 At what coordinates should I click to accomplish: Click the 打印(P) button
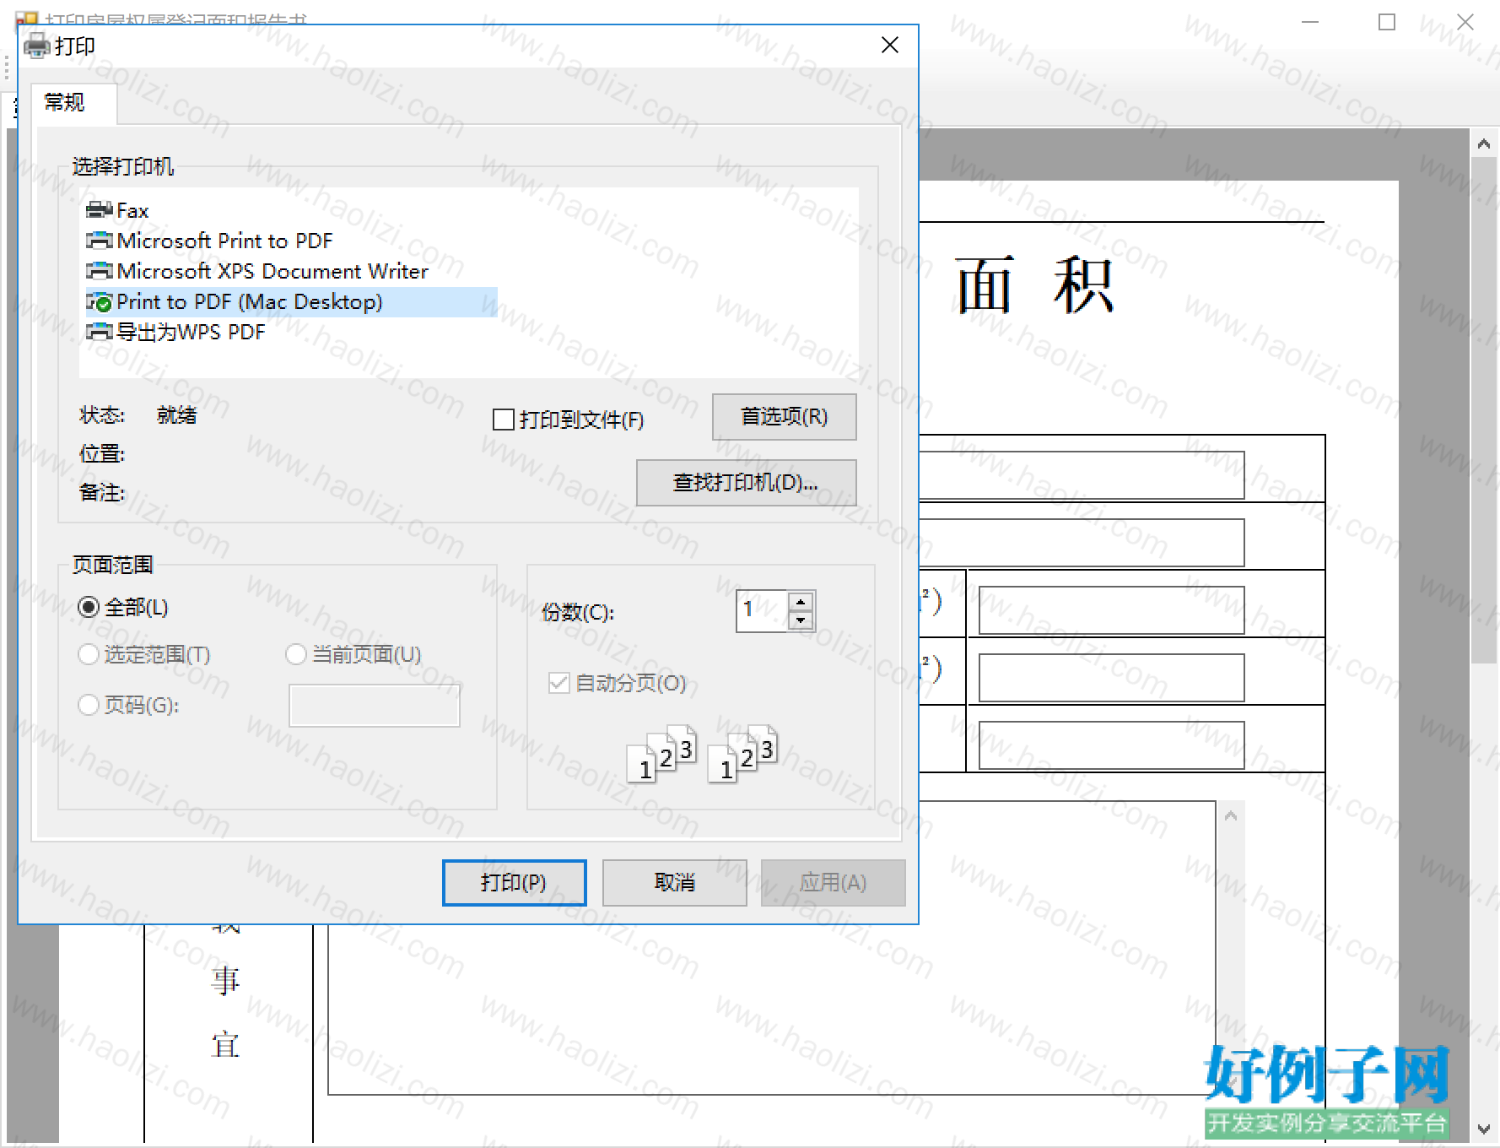tap(514, 882)
